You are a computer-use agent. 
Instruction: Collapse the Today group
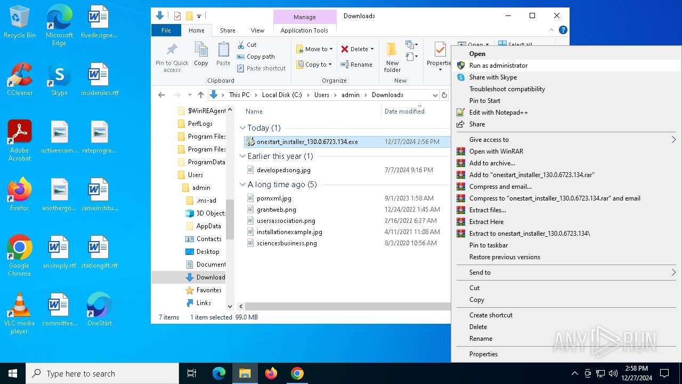pos(242,128)
